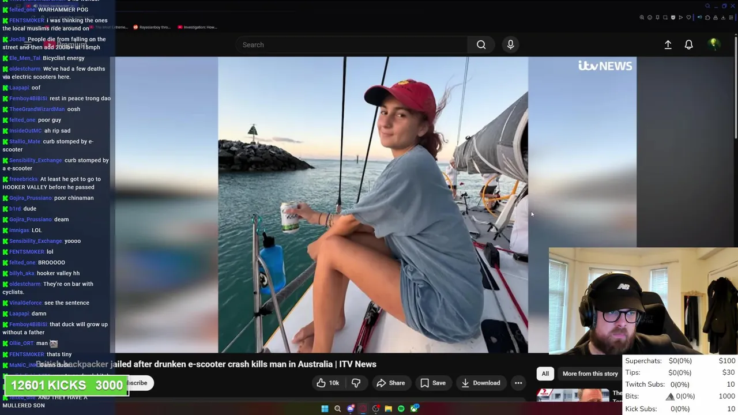
Task: Open the account avatar menu
Action: (713, 44)
